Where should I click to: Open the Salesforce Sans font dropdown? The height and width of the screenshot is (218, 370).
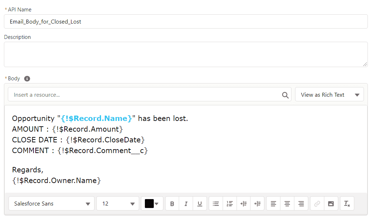click(x=51, y=204)
